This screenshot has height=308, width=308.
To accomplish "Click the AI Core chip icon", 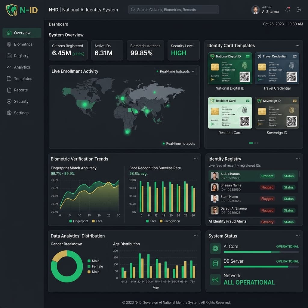I will (215, 248).
